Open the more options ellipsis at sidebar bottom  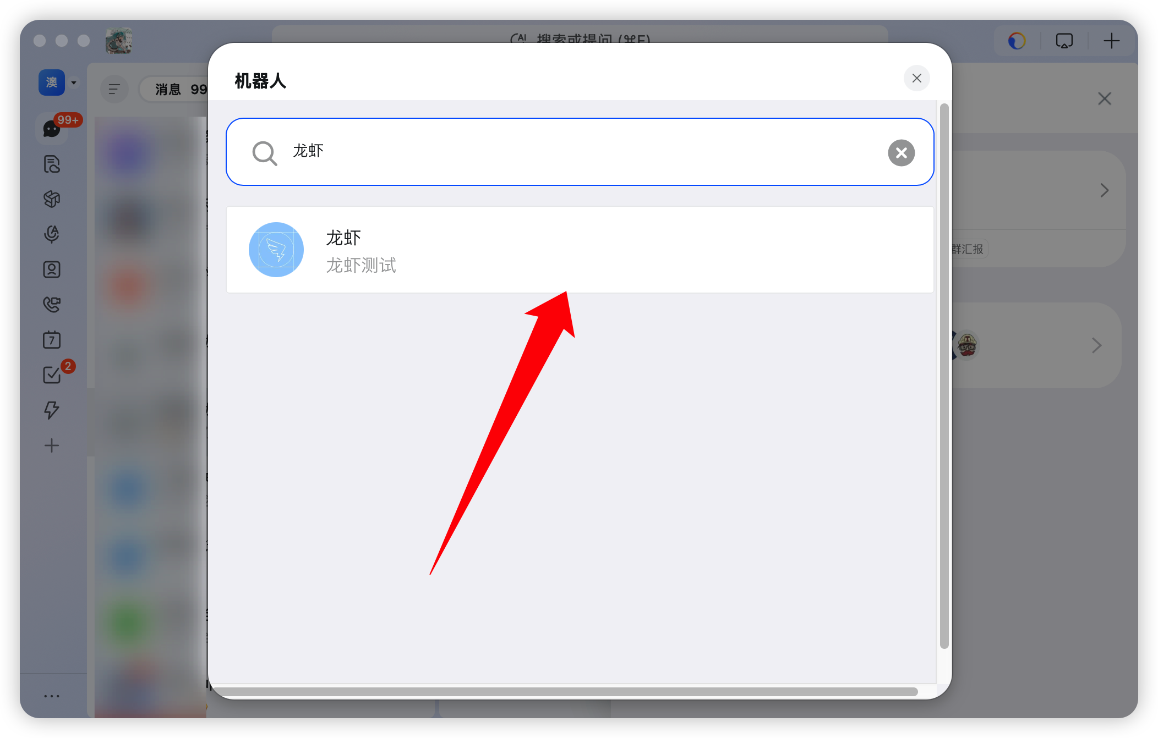[x=52, y=696]
